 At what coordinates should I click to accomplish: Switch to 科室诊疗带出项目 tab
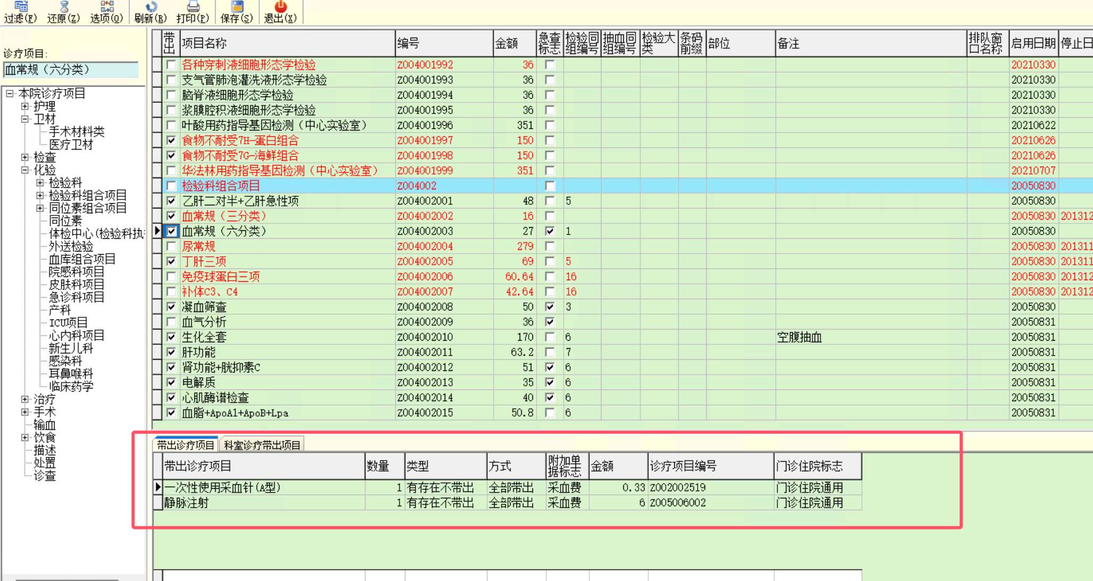[x=262, y=445]
